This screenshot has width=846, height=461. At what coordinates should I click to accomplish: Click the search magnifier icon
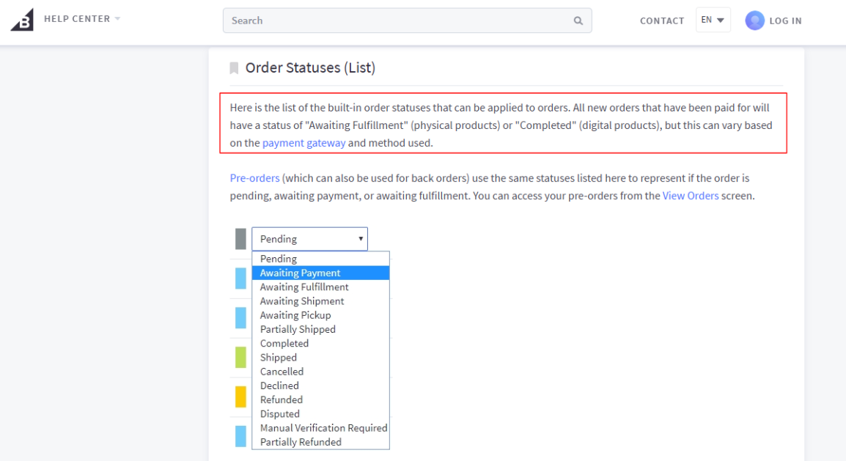pos(578,21)
